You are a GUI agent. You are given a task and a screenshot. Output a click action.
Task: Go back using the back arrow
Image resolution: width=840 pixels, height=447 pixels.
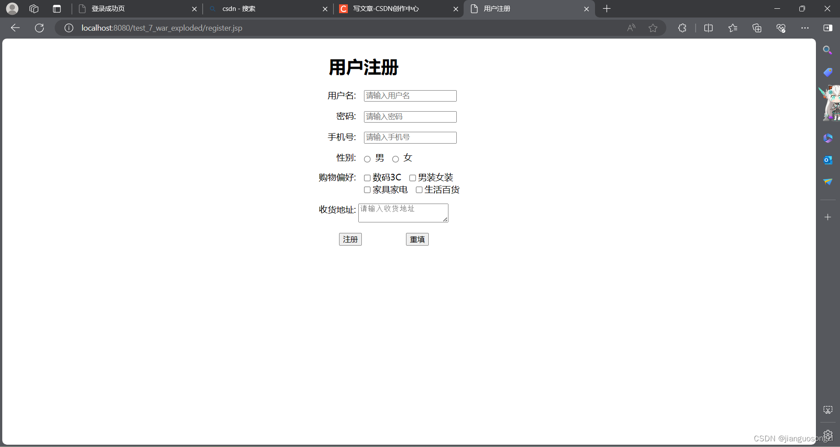coord(15,28)
